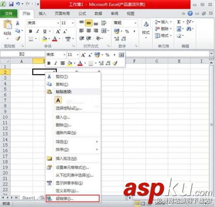
Task: Decrease font size in ribbon
Action: click(x=64, y=32)
